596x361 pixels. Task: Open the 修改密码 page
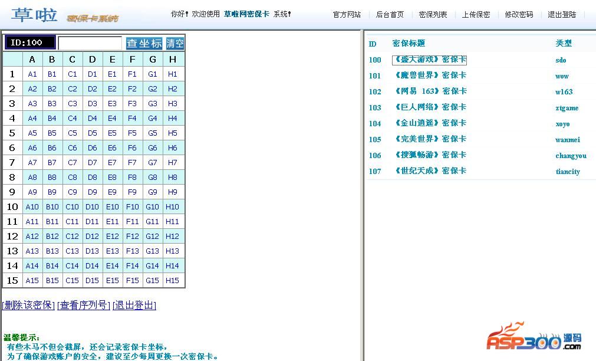point(519,15)
